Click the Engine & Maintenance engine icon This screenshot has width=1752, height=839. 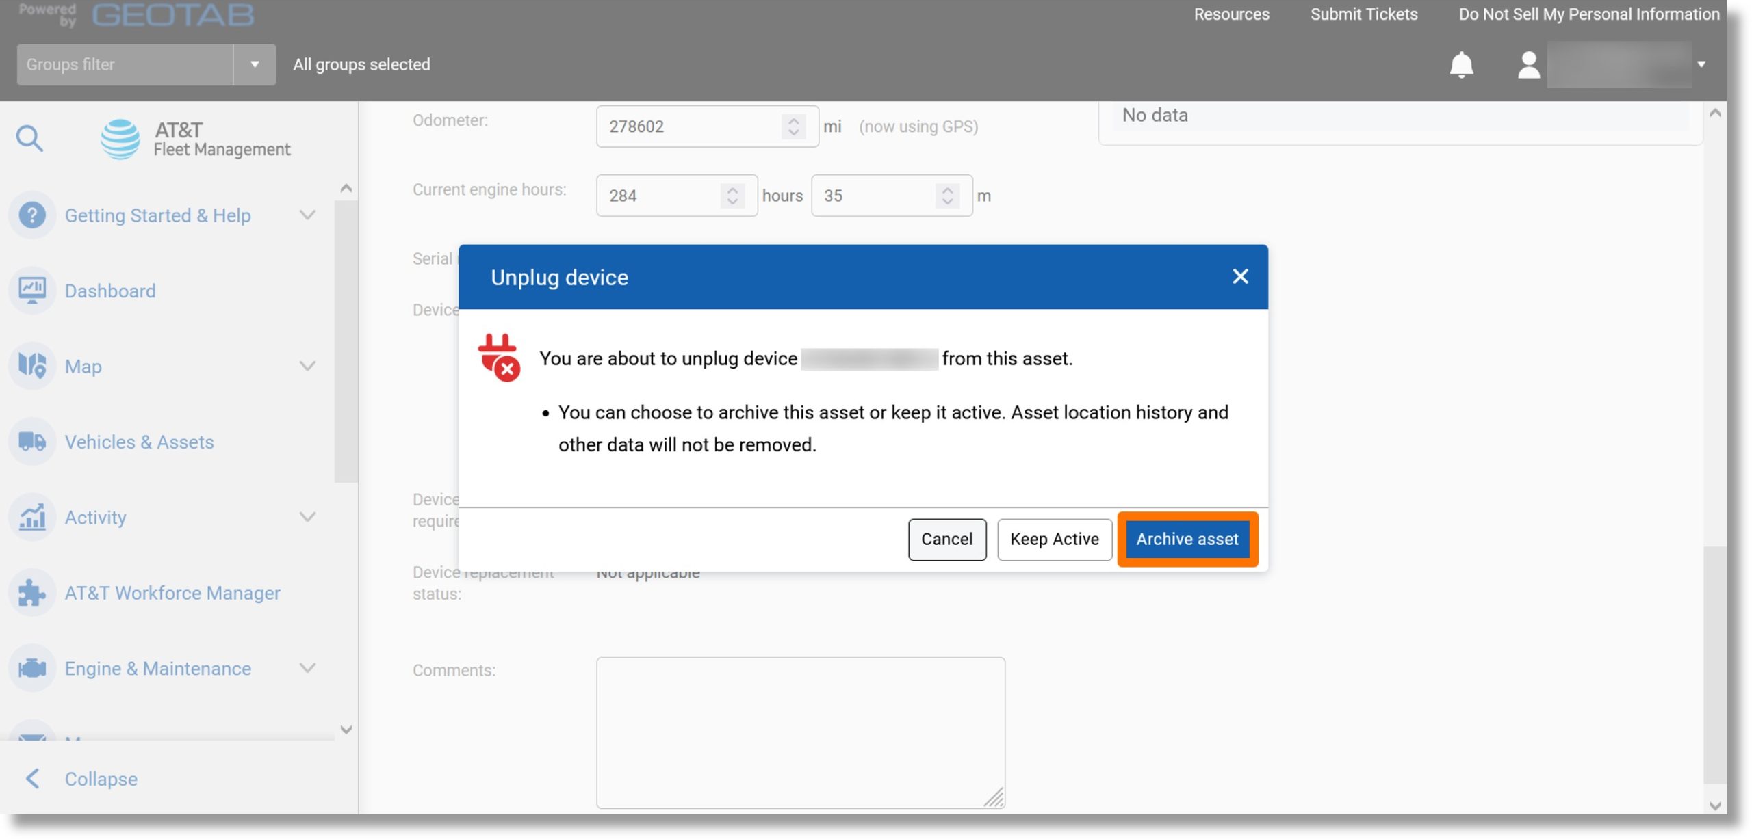(32, 668)
